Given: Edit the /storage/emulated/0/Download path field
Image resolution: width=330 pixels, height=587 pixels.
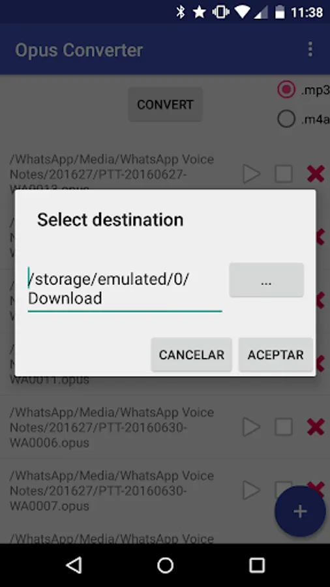Looking at the screenshot, I should [x=125, y=289].
